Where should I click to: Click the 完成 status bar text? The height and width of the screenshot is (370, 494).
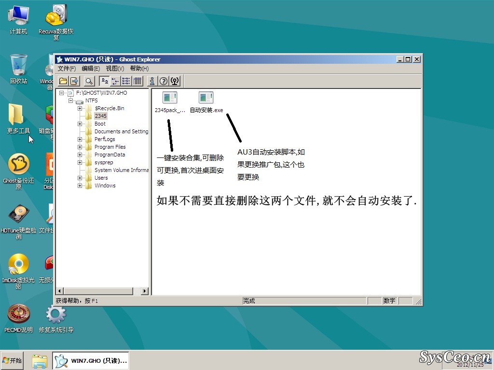click(x=249, y=301)
